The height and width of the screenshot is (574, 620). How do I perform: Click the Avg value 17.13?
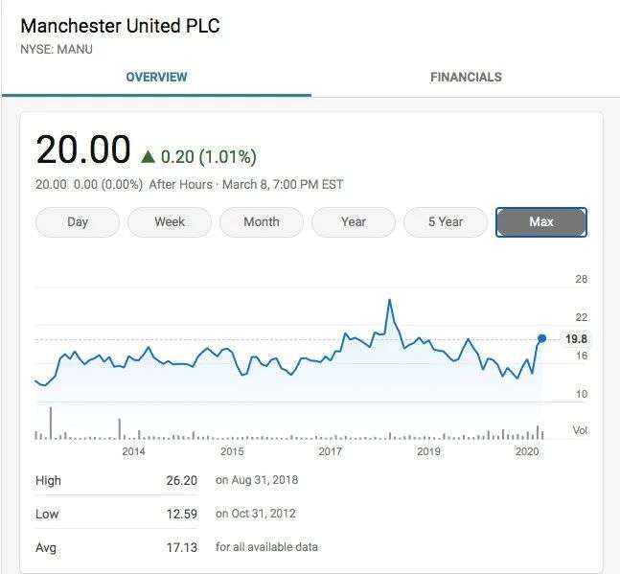coord(181,547)
